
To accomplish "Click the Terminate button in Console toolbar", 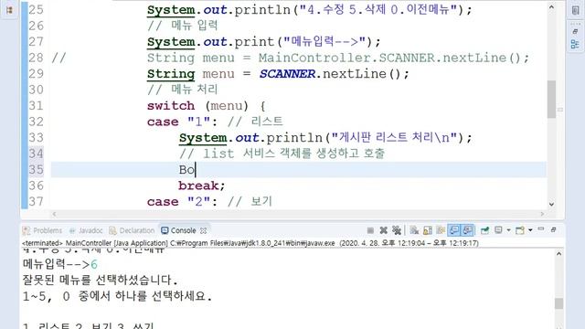I will pos(370,230).
